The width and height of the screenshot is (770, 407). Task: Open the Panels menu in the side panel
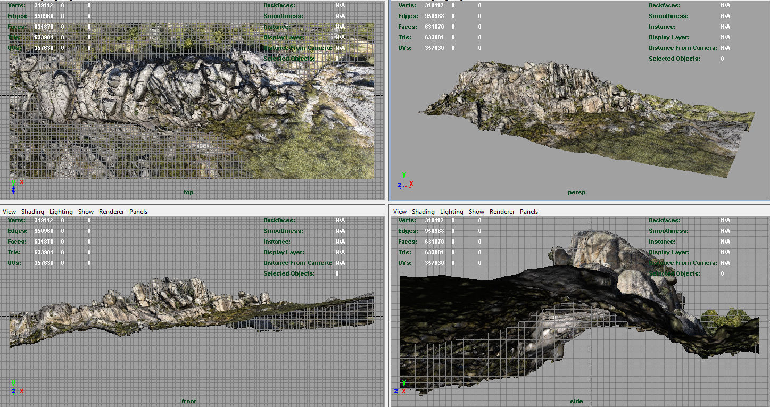[x=529, y=212]
